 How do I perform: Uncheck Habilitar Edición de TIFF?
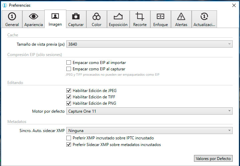[x=69, y=97]
